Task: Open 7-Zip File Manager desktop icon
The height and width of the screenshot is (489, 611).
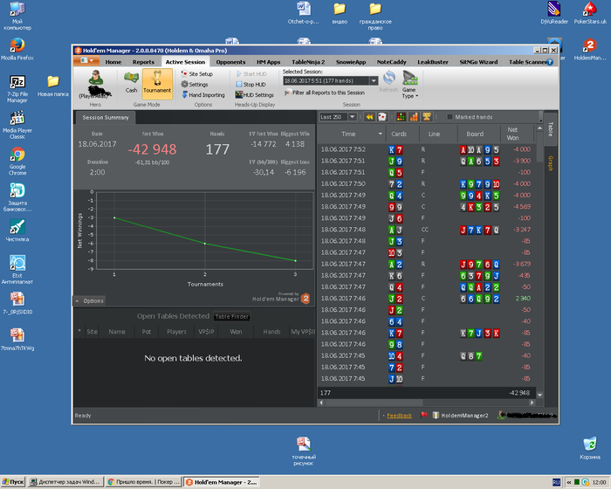Action: point(17,89)
